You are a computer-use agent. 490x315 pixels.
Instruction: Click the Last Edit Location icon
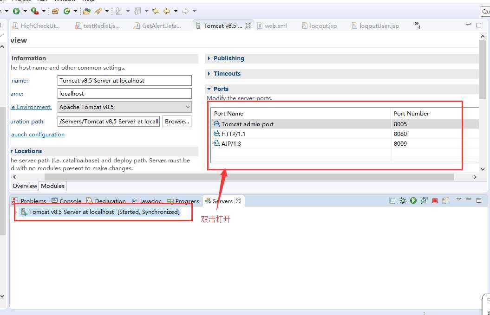click(156, 11)
